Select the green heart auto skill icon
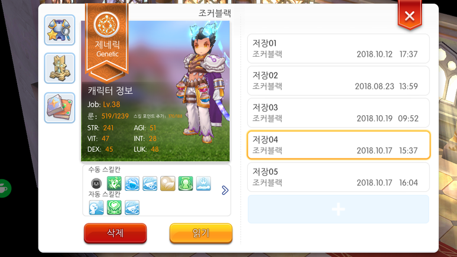The height and width of the screenshot is (257, 457). pyautogui.click(x=114, y=207)
